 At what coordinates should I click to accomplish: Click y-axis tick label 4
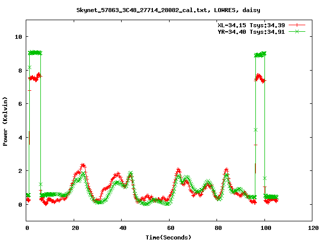point(20,138)
